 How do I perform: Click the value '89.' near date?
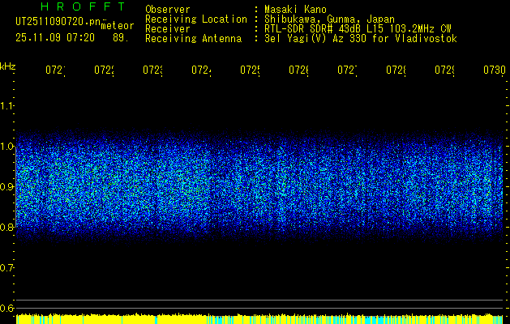[121, 38]
